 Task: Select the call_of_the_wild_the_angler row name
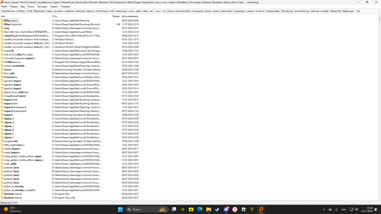coord(18,55)
